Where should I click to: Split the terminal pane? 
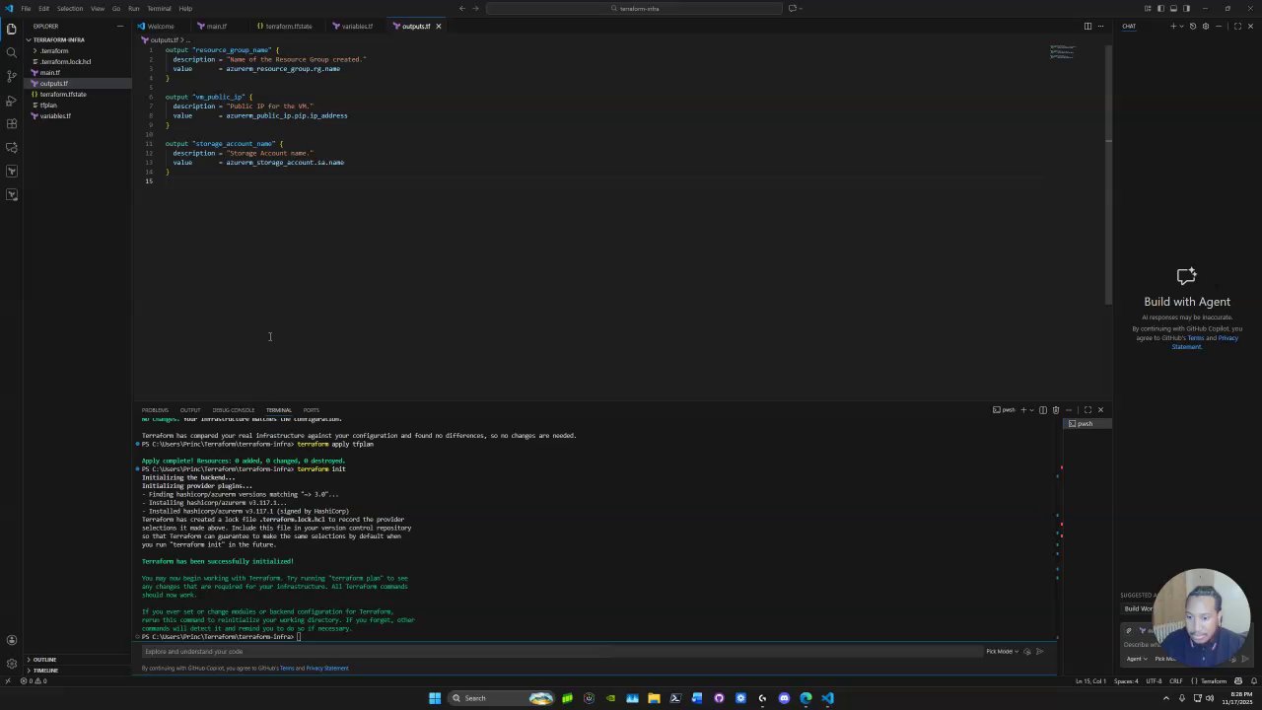pyautogui.click(x=1043, y=410)
